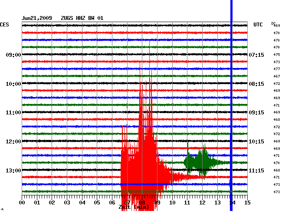Click minute tick label 02

(52, 203)
